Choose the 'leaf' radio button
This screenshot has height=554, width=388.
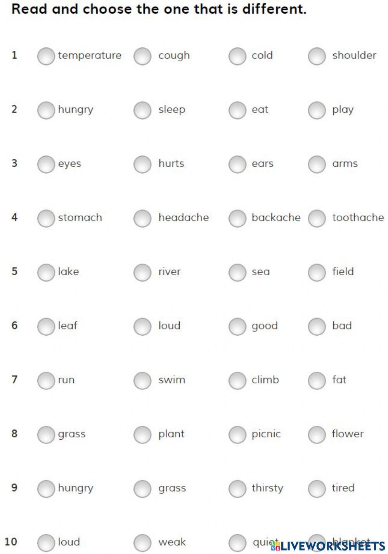click(x=46, y=326)
